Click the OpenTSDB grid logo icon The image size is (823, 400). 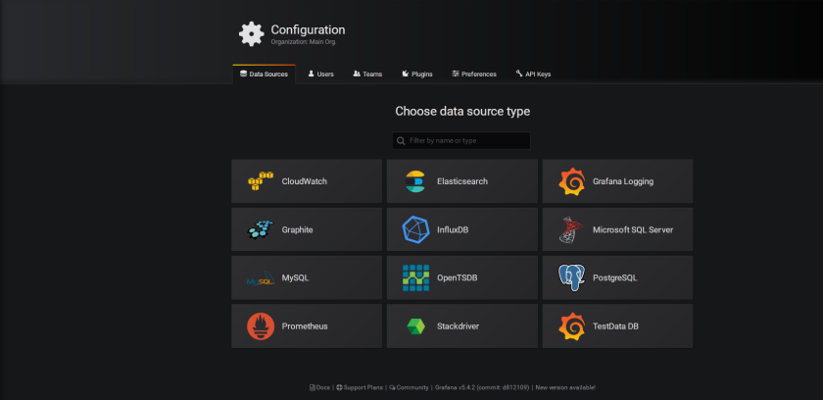[x=415, y=277]
